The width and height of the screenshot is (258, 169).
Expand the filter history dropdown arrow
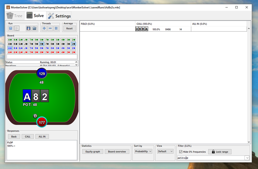[x=247, y=158]
